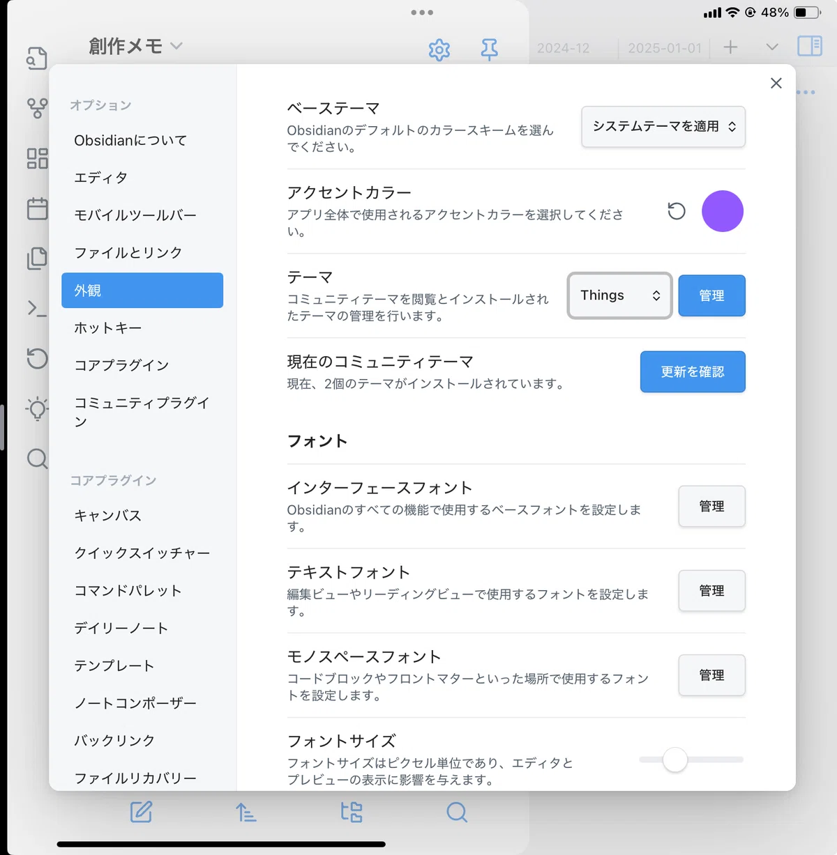Click the pin icon in header
The image size is (837, 855).
490,49
